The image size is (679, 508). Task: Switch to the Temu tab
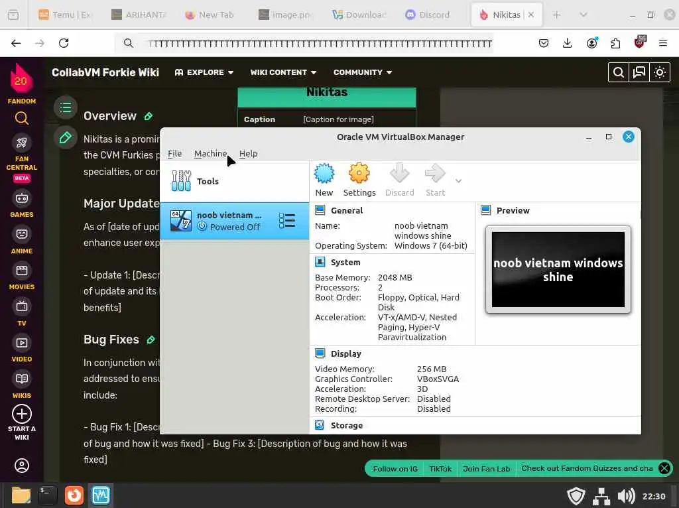[65, 15]
